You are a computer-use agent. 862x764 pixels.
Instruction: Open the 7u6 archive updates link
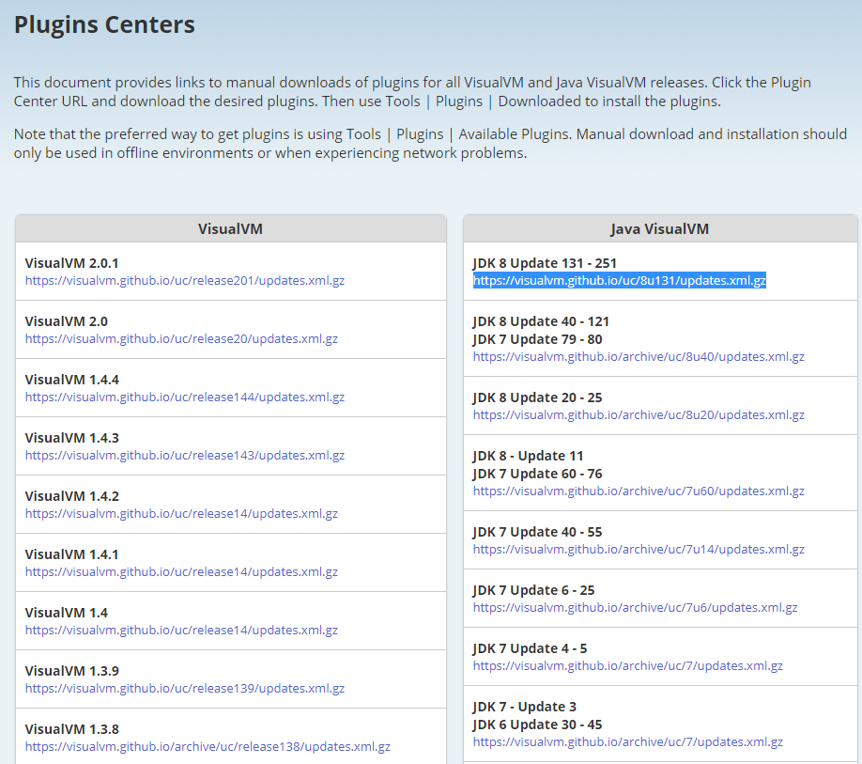point(635,608)
